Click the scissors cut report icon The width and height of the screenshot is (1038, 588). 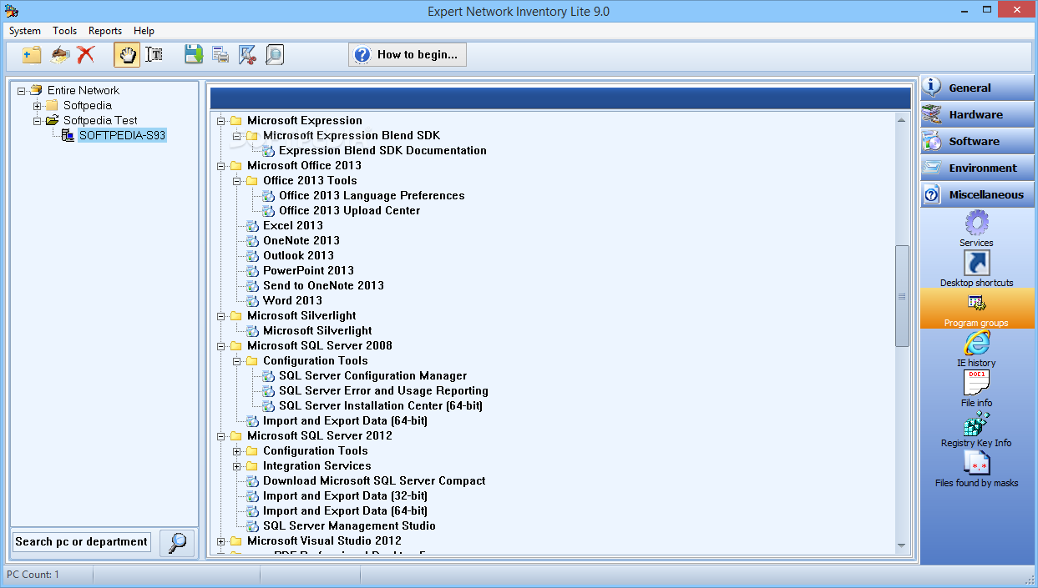coord(247,55)
